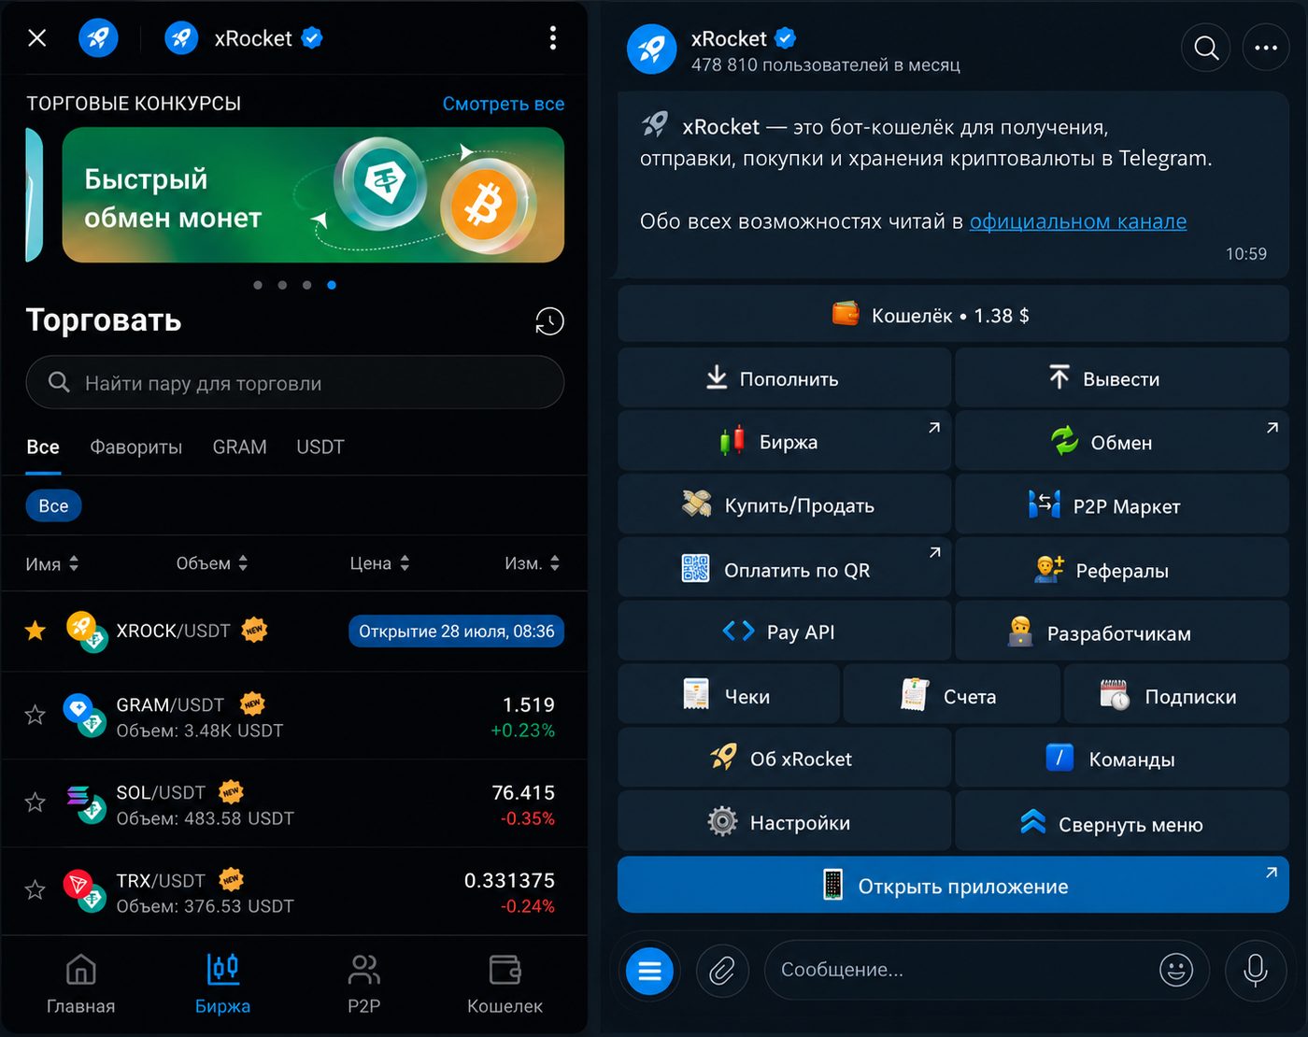Open Главная in bottom navigation
Image resolution: width=1308 pixels, height=1037 pixels.
click(x=81, y=984)
